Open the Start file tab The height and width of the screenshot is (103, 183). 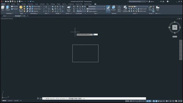[x=5, y=16]
